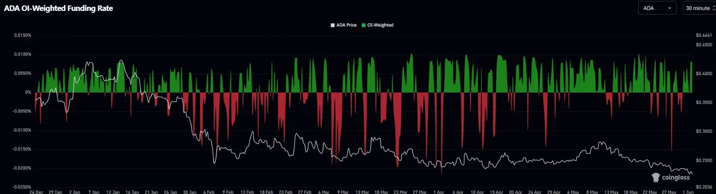
Task: Toggle the ADA Price legend series
Action: [343, 25]
